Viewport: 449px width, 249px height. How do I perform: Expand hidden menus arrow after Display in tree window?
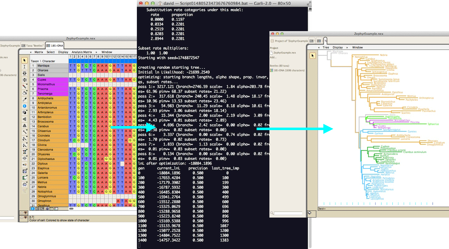pyautogui.click(x=347, y=48)
